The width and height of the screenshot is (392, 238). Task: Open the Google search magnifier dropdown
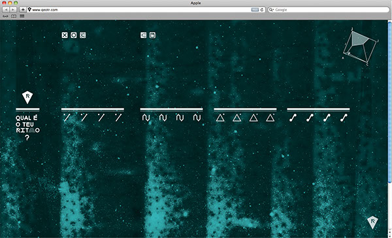(x=271, y=10)
